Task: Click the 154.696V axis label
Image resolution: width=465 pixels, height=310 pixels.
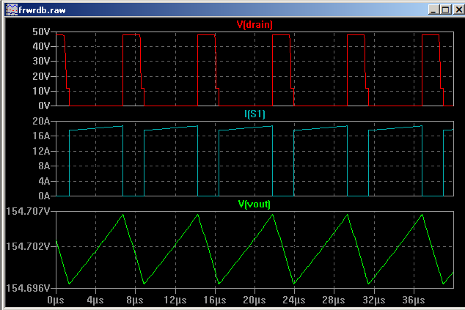Action: click(x=28, y=288)
